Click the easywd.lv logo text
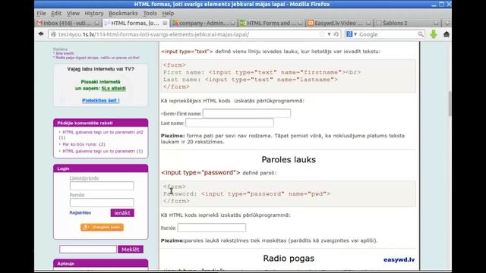The height and width of the screenshot is (273, 486). click(399, 259)
